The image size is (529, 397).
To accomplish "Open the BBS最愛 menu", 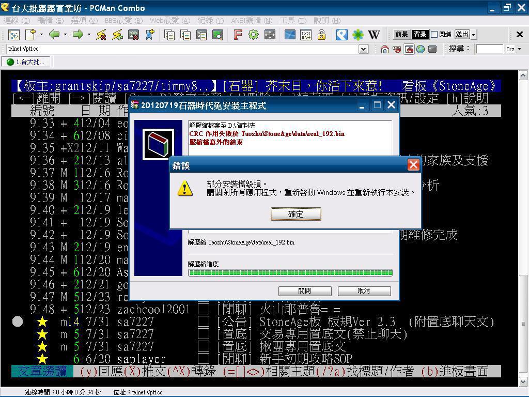I will click(x=123, y=21).
